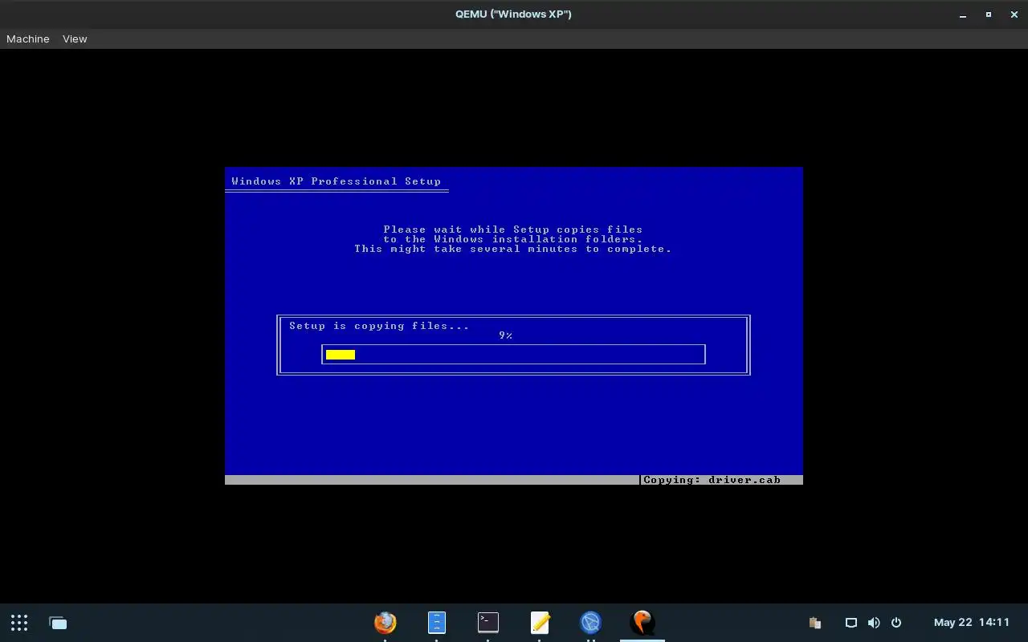Click the 'Copying: driver.cab' status text

[712, 480]
